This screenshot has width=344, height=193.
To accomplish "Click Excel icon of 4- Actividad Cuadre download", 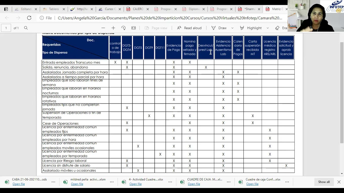I will (124, 182).
